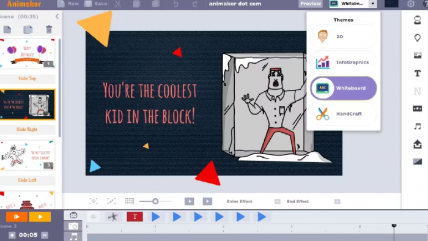Select the Happy Birthday scene thumbnail
This screenshot has width=428, height=241.
coord(28,53)
